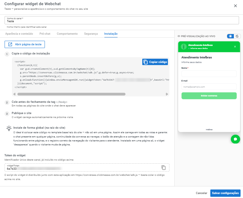
Task: Copy the widget token with copy icon
Action: click(x=164, y=168)
